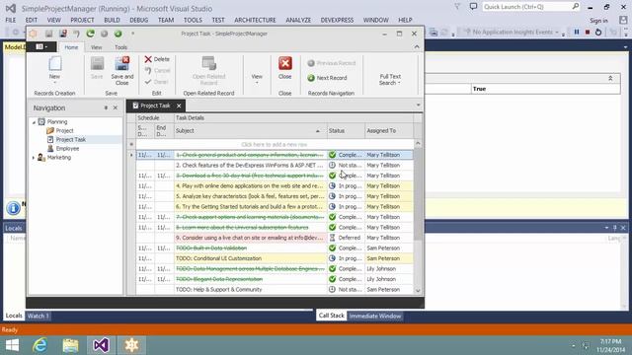This screenshot has height=355, width=632.
Task: Open the DEVEXPRESS menu
Action: 337,20
